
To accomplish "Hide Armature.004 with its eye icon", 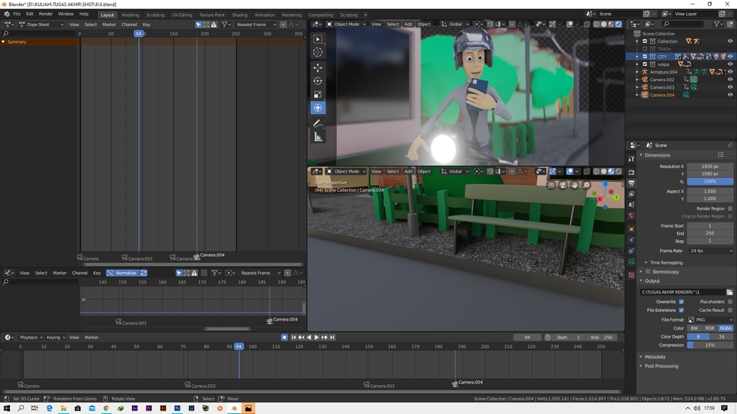I will (730, 72).
